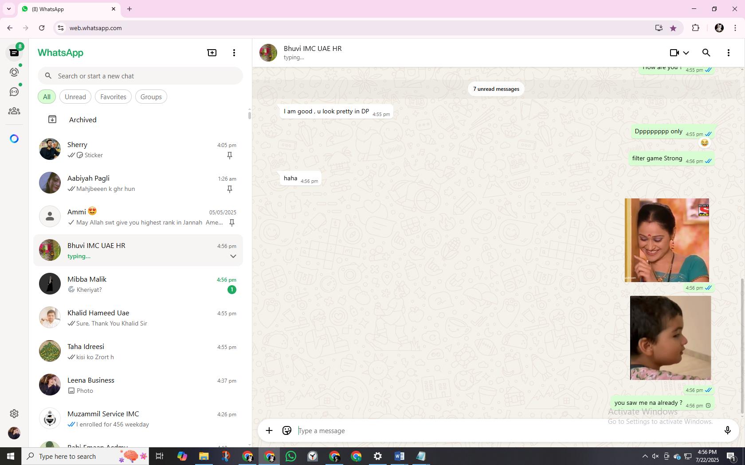Search within the Bhuvi chat conversation
This screenshot has width=745, height=465.
tap(706, 53)
